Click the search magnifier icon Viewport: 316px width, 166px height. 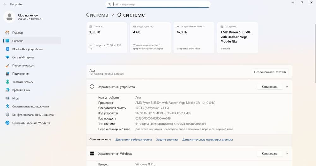[109, 4]
